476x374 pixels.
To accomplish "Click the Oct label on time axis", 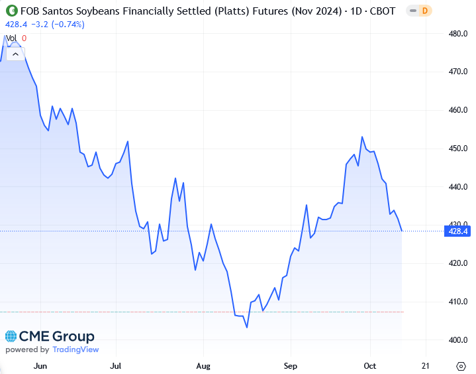I will click(369, 365).
